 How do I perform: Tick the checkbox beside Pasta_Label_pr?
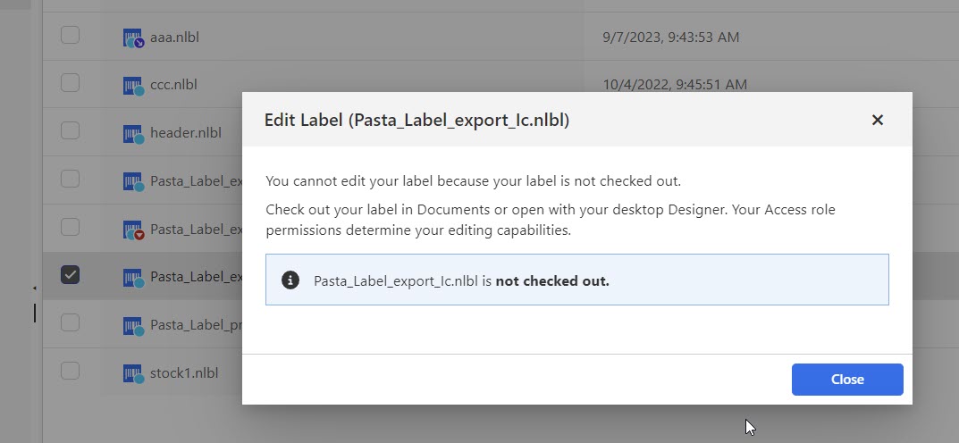[x=70, y=322]
